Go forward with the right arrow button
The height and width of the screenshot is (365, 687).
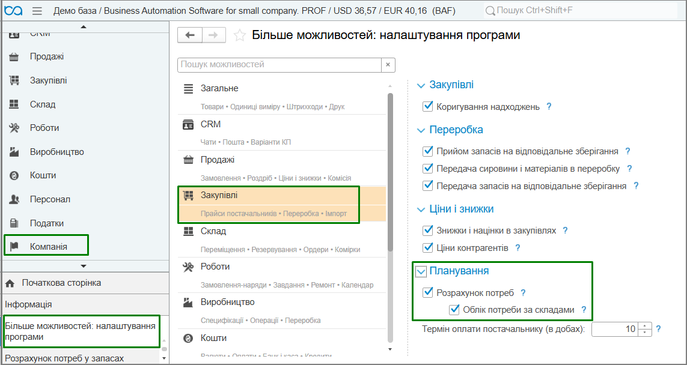[213, 35]
